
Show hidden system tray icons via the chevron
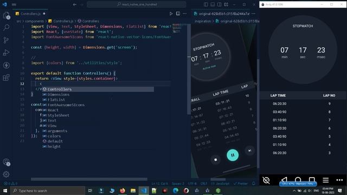tap(294, 191)
